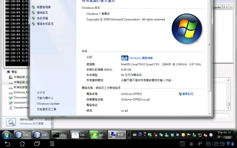This screenshot has width=237, height=148.
Task: Click volume speaker tray icon
Action: (206, 135)
